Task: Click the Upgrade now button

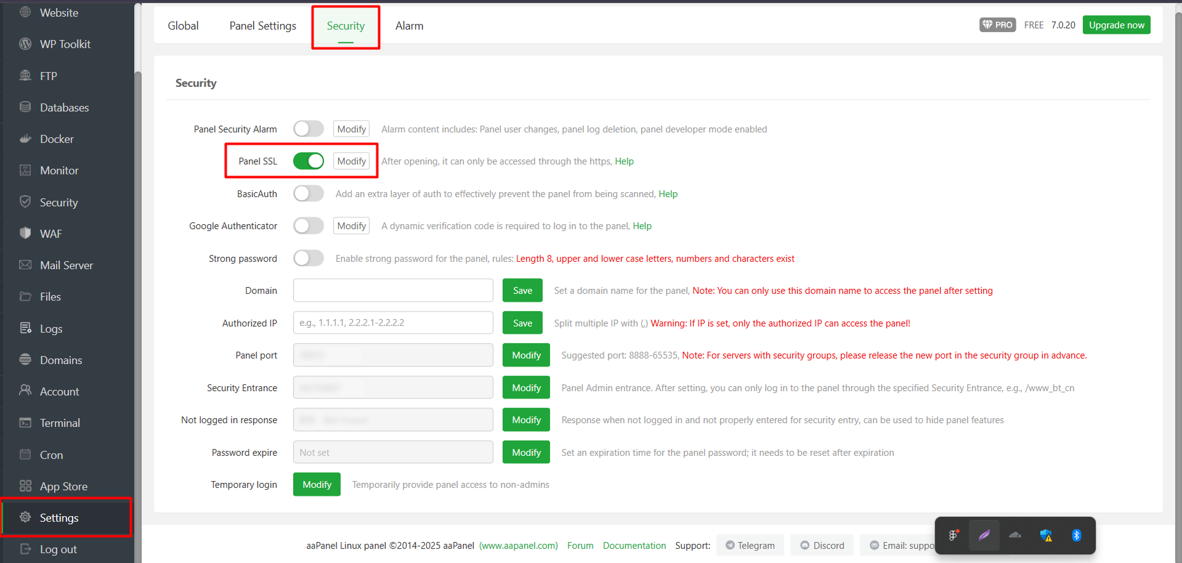Action: pos(1116,25)
